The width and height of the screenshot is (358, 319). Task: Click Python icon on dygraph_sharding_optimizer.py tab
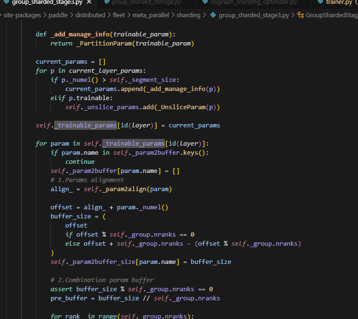[204, 2]
